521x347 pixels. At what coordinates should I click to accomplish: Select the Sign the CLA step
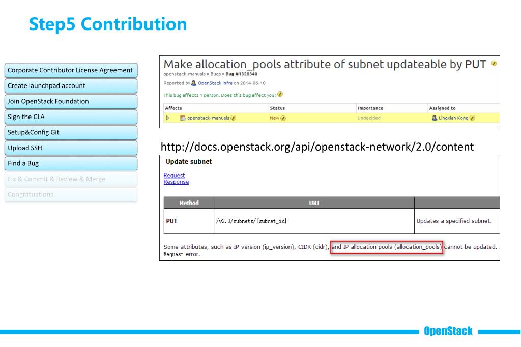[x=71, y=117]
